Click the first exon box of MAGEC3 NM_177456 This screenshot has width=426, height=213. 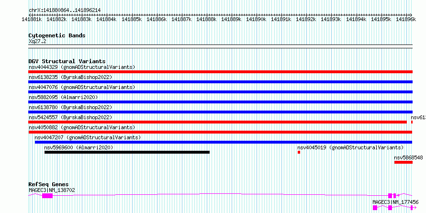pos(375,208)
